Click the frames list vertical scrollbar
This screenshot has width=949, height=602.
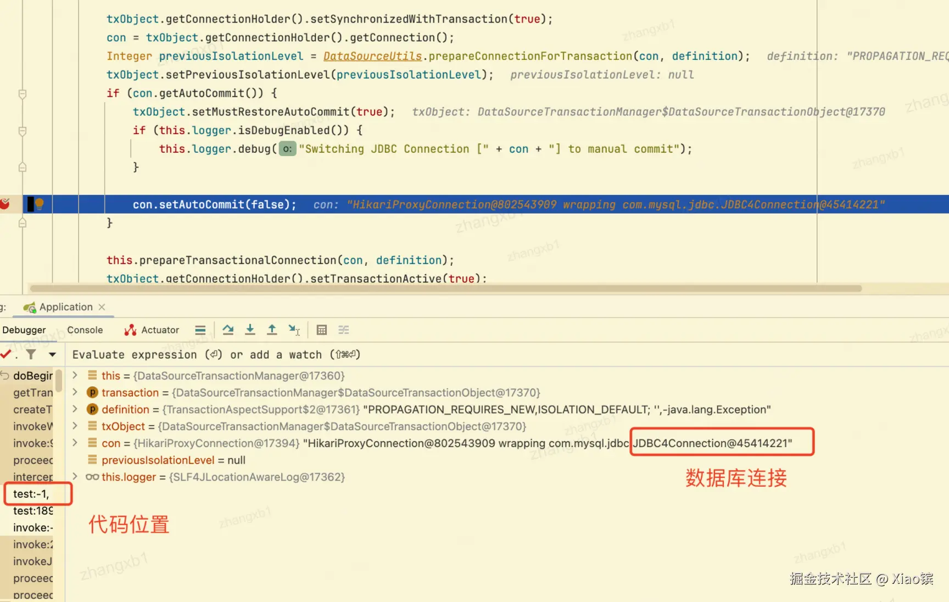point(59,380)
